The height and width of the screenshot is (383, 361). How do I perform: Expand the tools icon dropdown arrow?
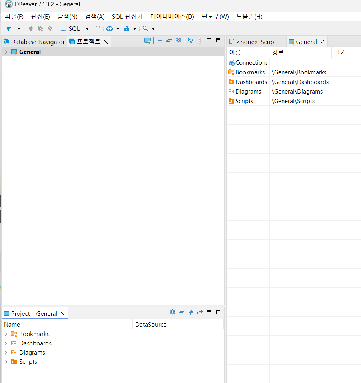pyautogui.click(x=134, y=28)
